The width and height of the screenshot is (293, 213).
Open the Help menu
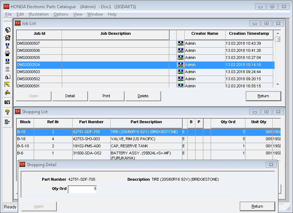tap(112, 14)
